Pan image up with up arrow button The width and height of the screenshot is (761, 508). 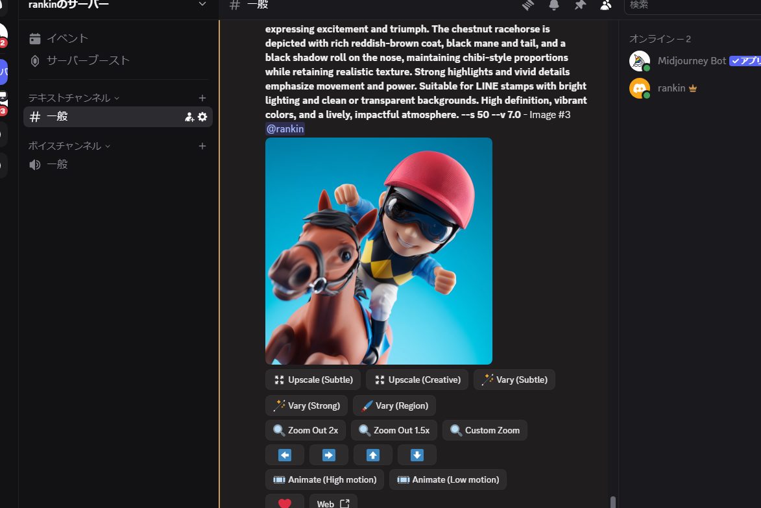pos(373,455)
